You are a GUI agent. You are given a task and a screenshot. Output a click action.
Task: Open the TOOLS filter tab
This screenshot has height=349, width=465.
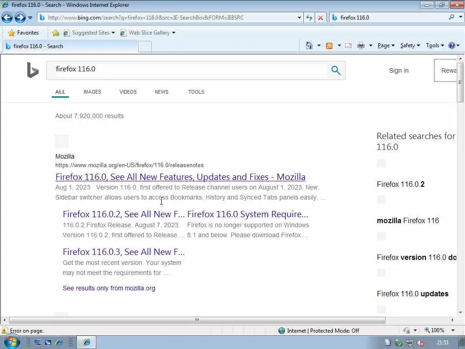coord(196,92)
